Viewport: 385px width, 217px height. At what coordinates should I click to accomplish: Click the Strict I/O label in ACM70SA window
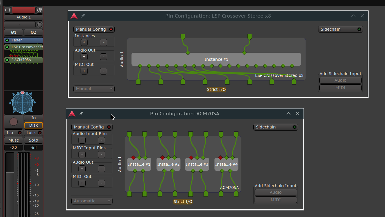point(183,201)
